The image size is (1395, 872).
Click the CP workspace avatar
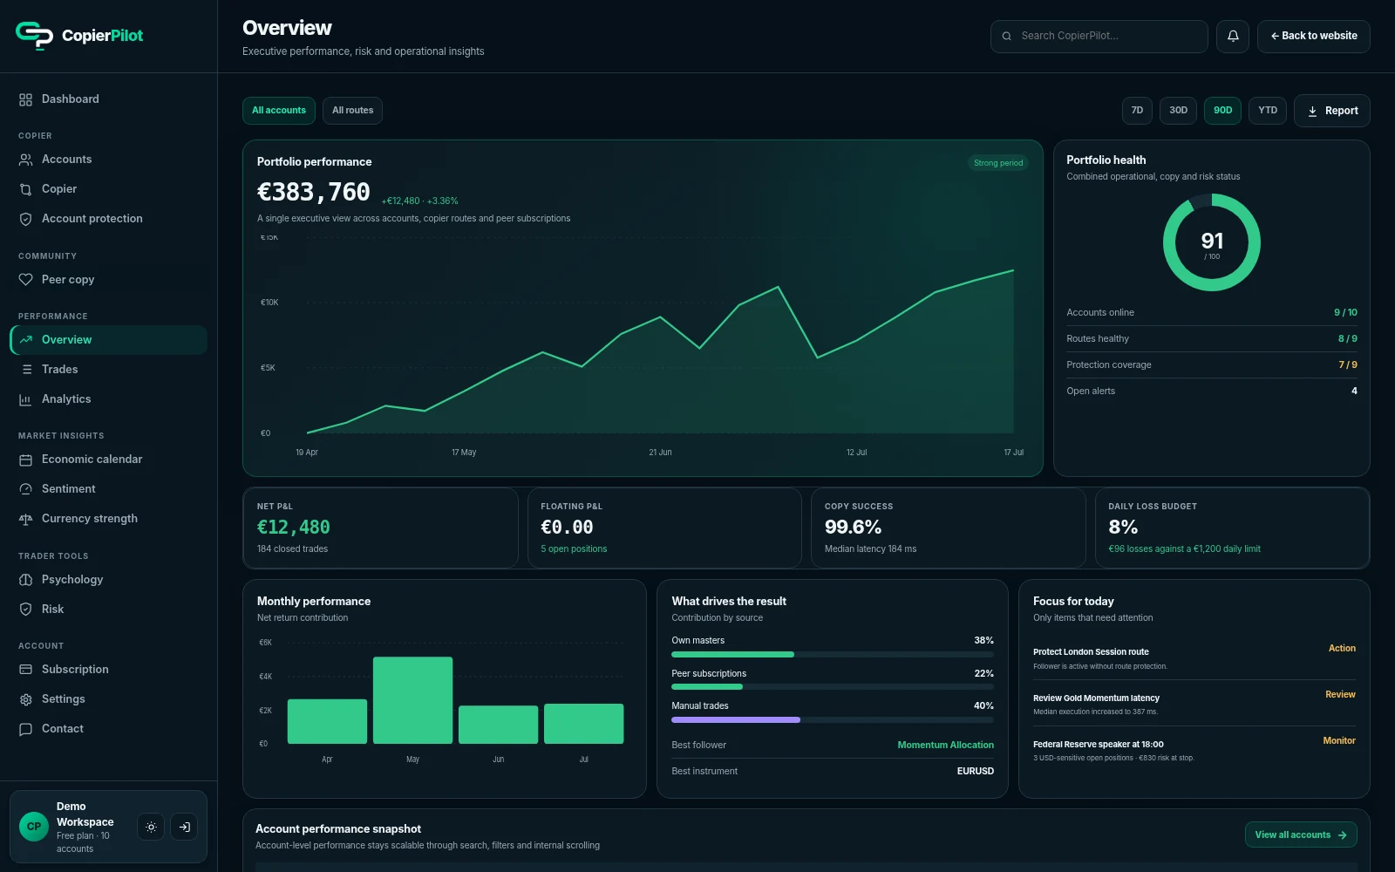(34, 827)
